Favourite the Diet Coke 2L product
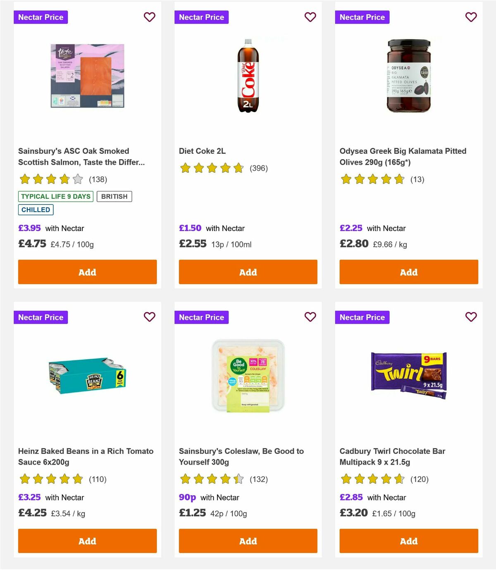The image size is (496, 570). 310,17
